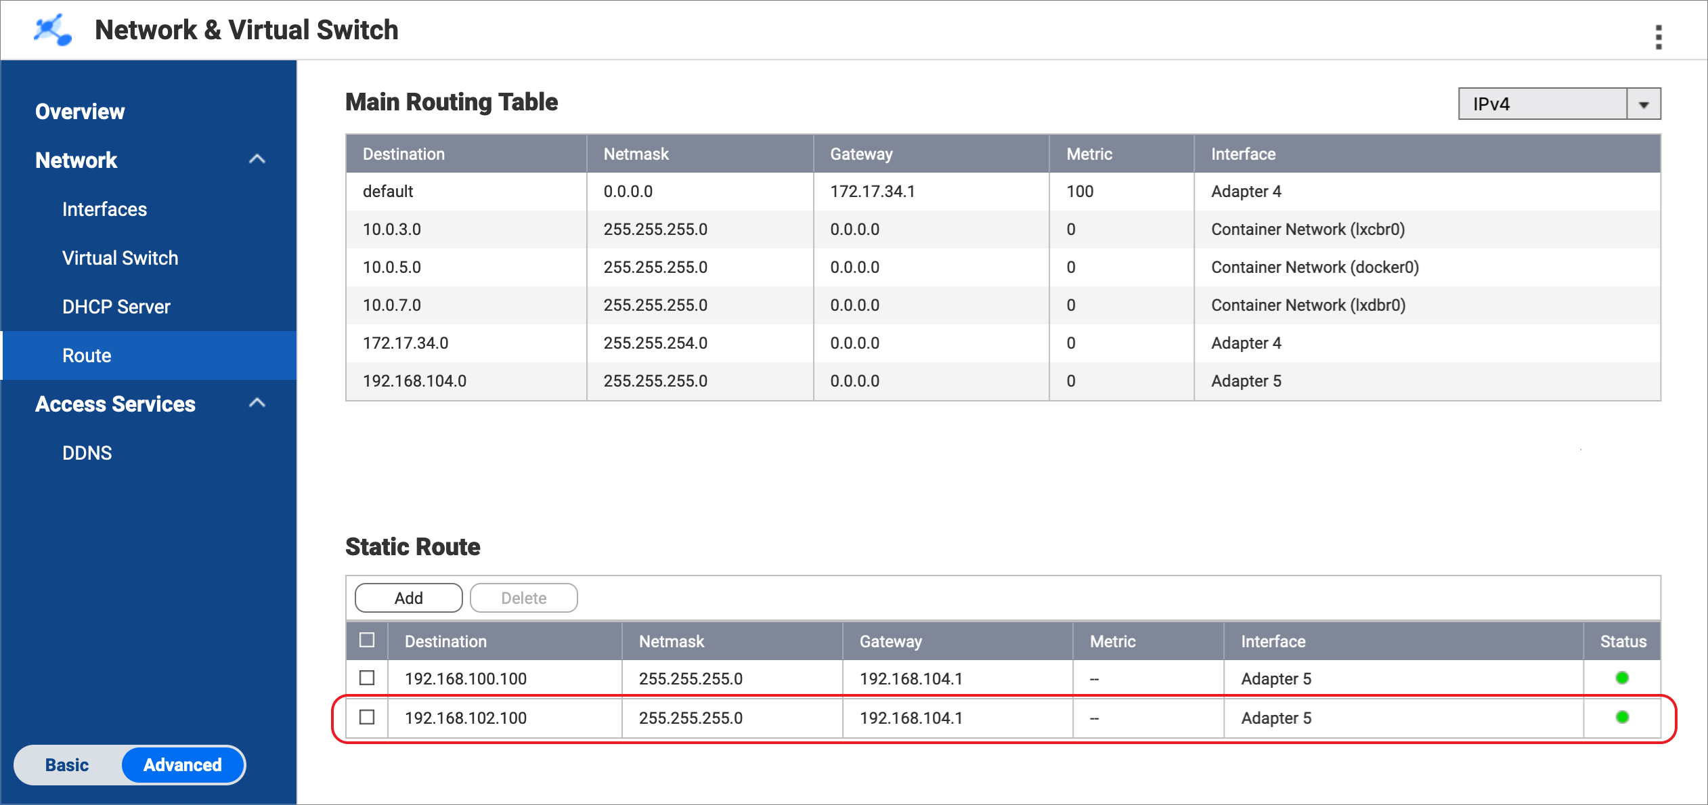Select the 192.168.100.100 route checkbox
The width and height of the screenshot is (1708, 805).
(367, 678)
